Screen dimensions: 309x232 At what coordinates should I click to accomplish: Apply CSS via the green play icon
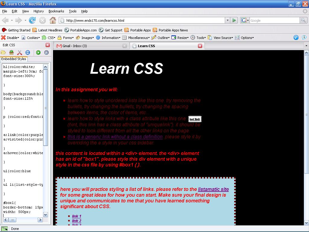38,52
